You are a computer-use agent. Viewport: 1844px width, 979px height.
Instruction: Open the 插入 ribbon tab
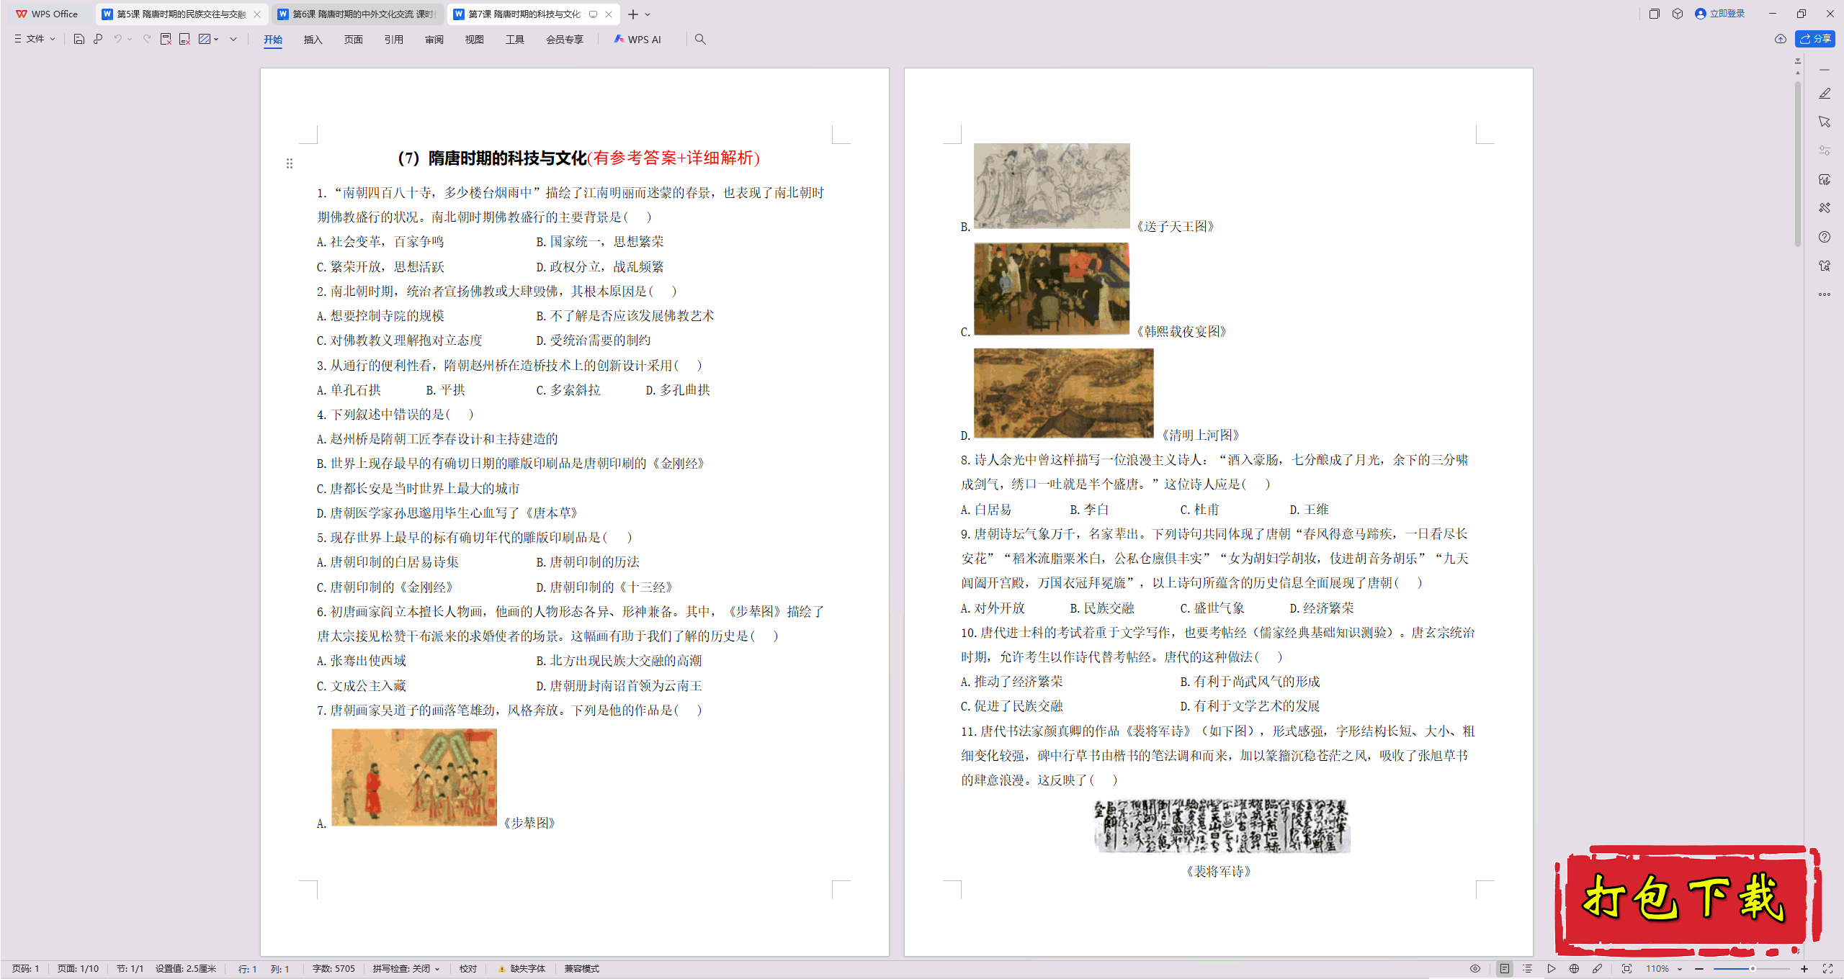313,40
